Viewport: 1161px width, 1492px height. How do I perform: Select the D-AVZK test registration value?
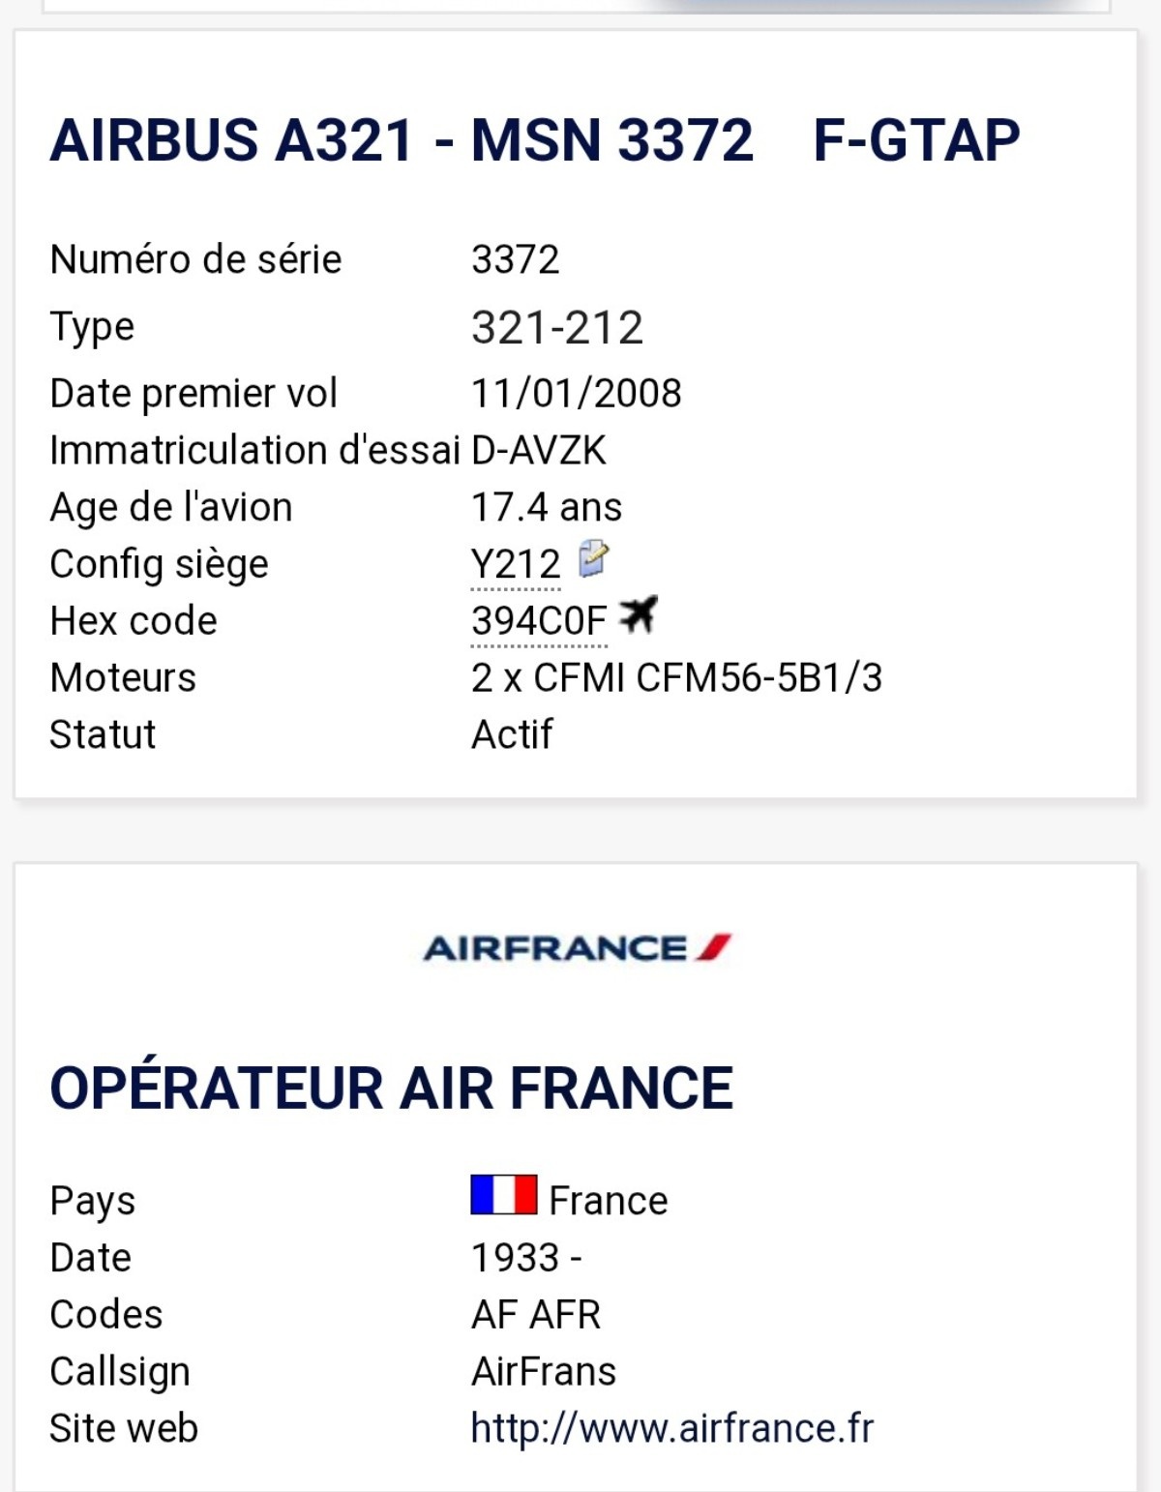coord(539,451)
